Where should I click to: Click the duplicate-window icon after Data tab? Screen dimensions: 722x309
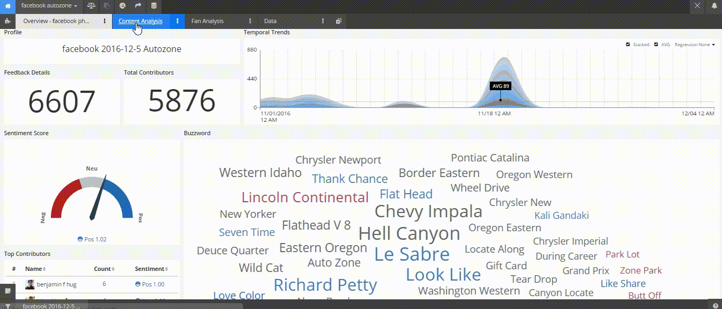click(x=338, y=21)
